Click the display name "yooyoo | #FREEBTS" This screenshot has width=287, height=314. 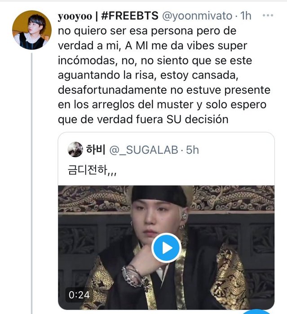(x=107, y=16)
